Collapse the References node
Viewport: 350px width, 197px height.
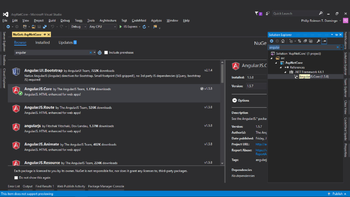pos(281,67)
